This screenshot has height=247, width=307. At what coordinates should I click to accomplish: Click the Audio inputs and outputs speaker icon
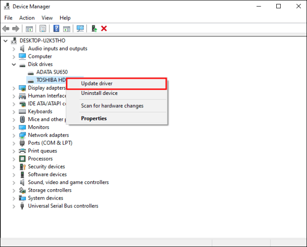click(22, 49)
